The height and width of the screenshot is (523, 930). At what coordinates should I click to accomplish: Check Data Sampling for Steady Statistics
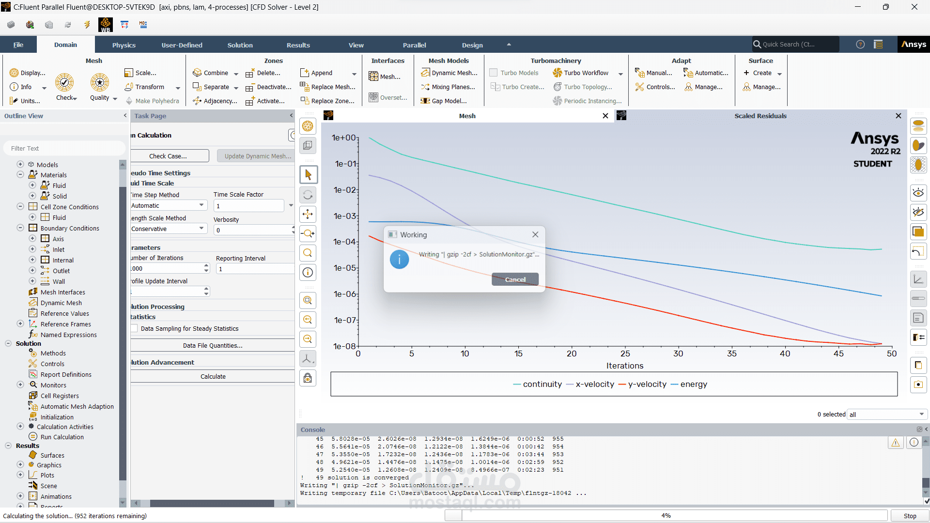pyautogui.click(x=135, y=328)
